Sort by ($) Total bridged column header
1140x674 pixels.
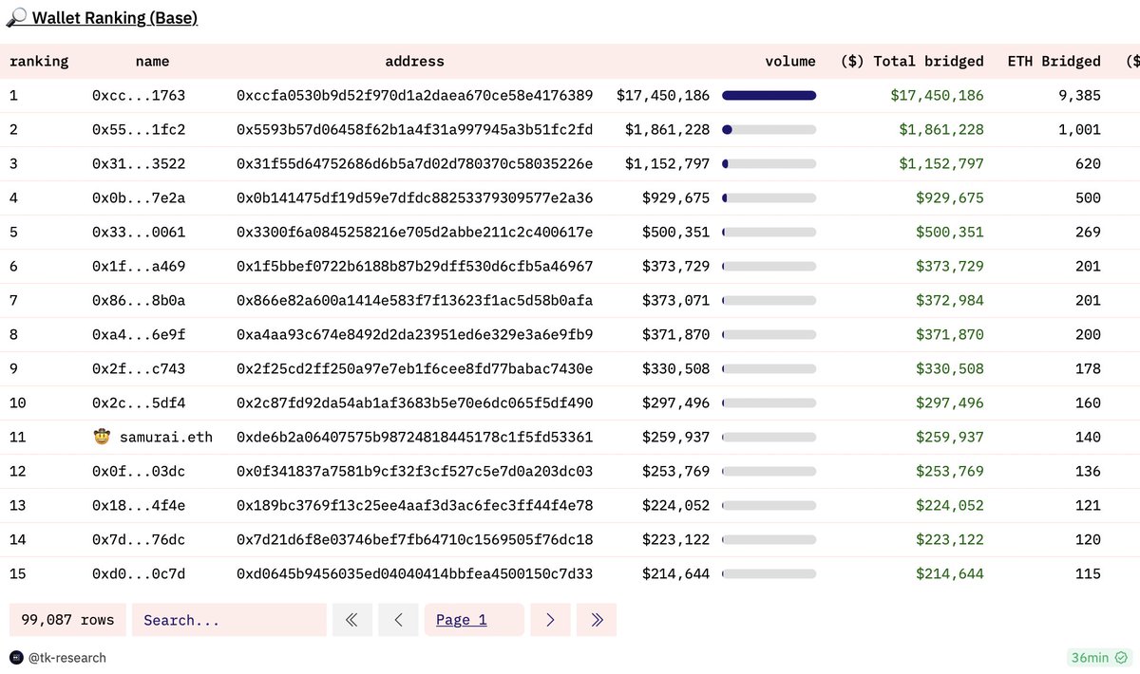tap(912, 61)
